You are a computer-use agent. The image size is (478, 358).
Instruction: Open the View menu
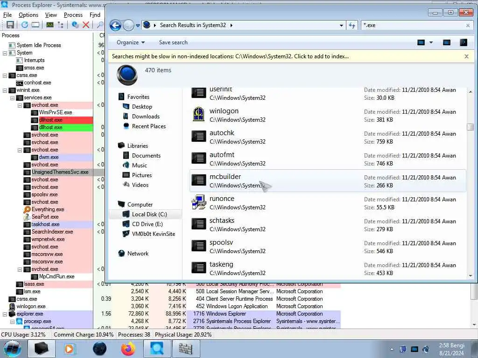(51, 14)
